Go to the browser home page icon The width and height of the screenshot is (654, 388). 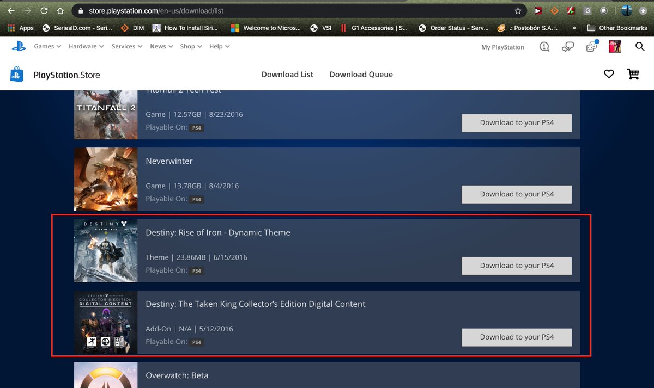60,10
